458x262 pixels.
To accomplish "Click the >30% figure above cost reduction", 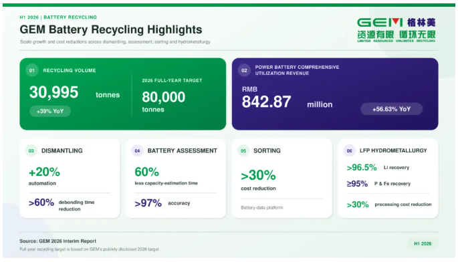I will [x=258, y=176].
